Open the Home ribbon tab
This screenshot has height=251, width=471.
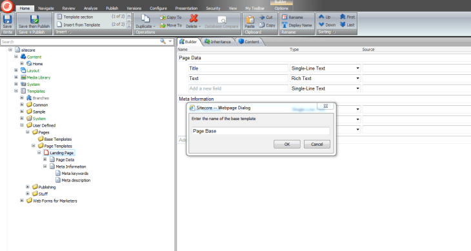(25, 8)
